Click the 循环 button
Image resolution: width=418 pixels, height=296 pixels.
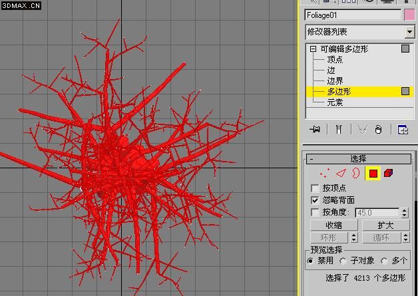coord(381,237)
